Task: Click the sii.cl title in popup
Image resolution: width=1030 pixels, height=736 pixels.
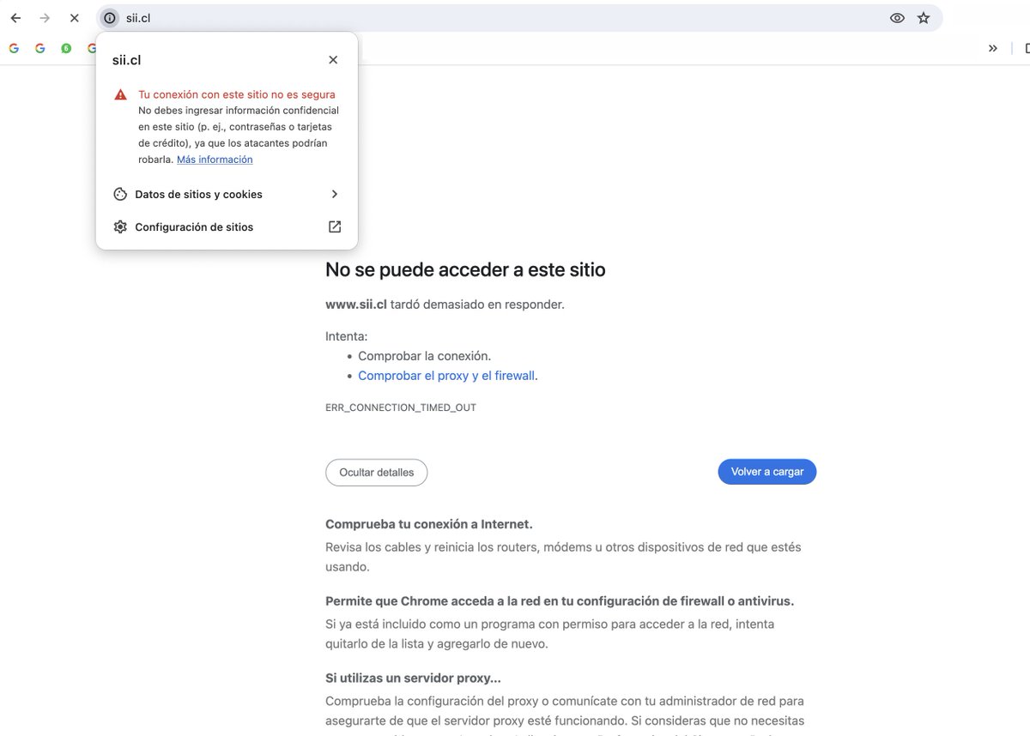Action: coord(127,60)
